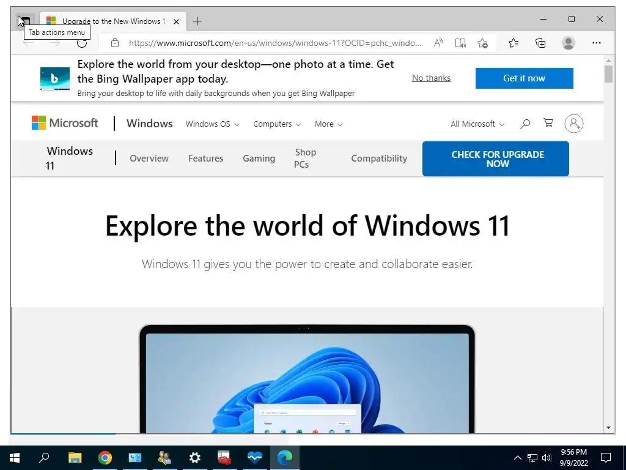626x470 pixels.
Task: Open the red toolbox app in taskbar
Action: [x=224, y=458]
